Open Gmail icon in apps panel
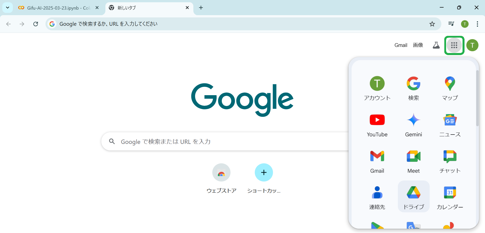Image resolution: width=485 pixels, height=233 pixels. [377, 161]
